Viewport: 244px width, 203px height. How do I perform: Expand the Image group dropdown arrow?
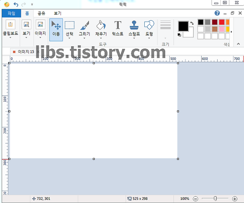click(40, 37)
